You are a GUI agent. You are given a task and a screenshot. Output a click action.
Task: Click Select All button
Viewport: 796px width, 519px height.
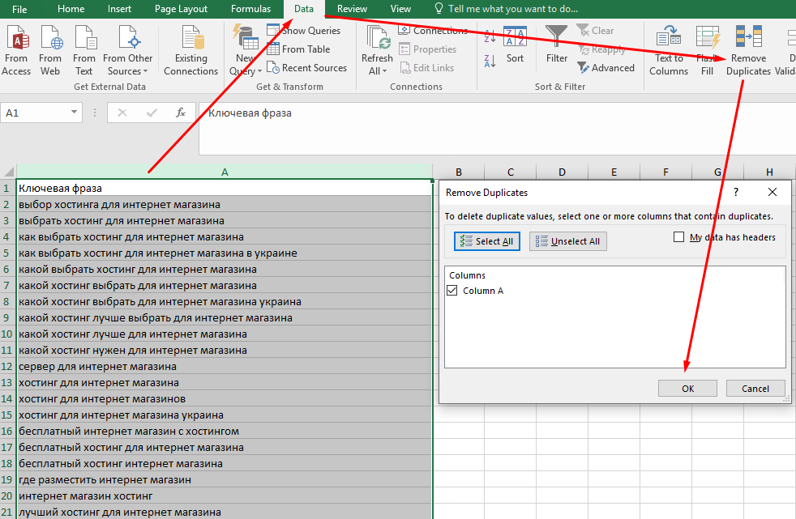[487, 241]
